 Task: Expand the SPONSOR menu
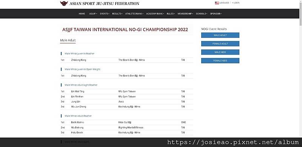point(216,14)
